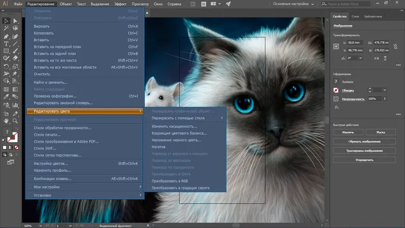Expand the Rotate angle dropdown
Screen dimensions: 405x228
360,58
